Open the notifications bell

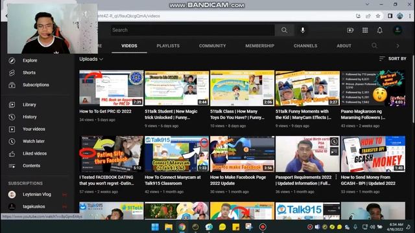pyautogui.click(x=380, y=30)
